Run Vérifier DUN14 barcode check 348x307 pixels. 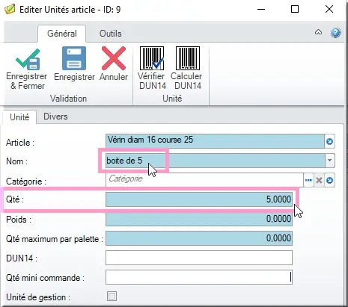[x=152, y=58]
